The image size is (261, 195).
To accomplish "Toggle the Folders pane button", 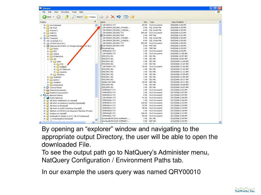I will pos(90,17).
